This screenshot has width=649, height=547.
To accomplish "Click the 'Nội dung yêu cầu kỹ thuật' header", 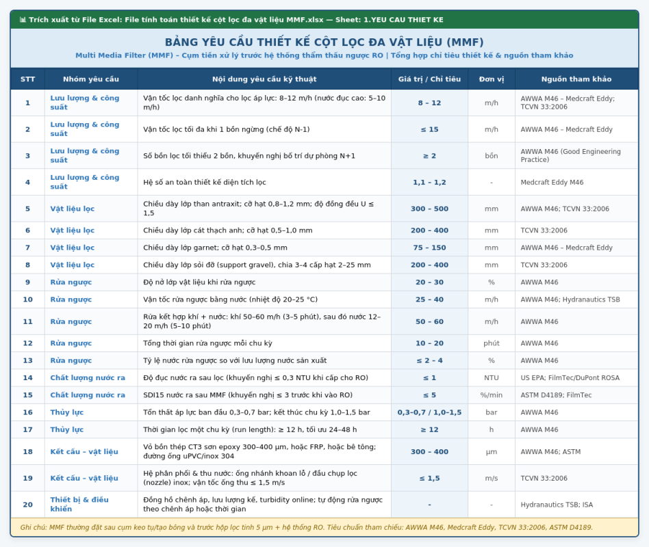I will (x=264, y=79).
